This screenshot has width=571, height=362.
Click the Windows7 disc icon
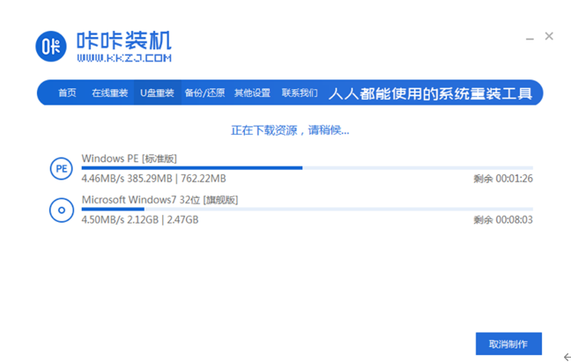61,210
